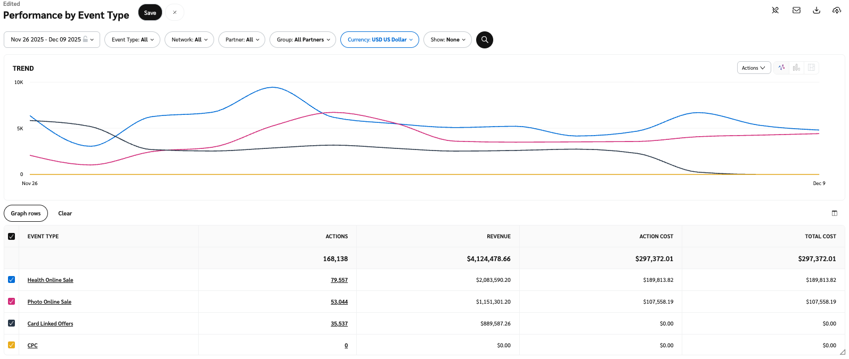Click the unpin report icon

(775, 10)
